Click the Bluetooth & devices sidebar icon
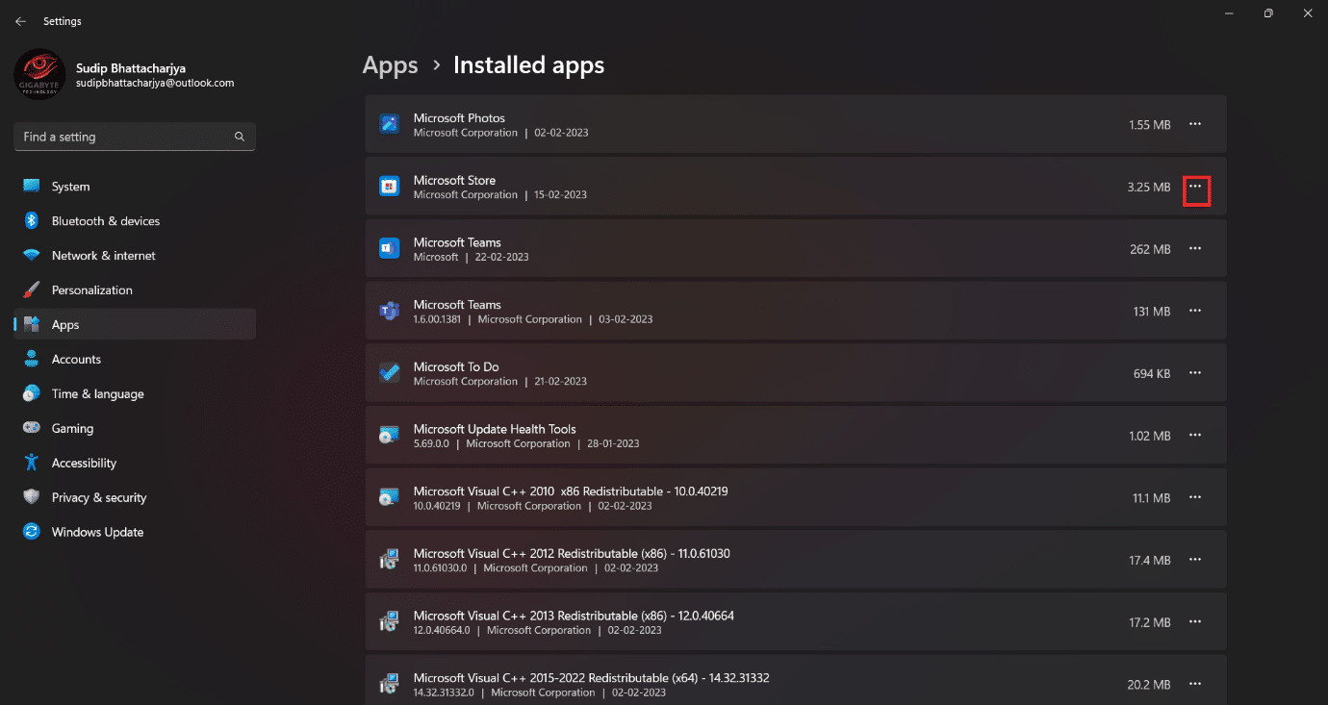The image size is (1328, 705). tap(32, 221)
